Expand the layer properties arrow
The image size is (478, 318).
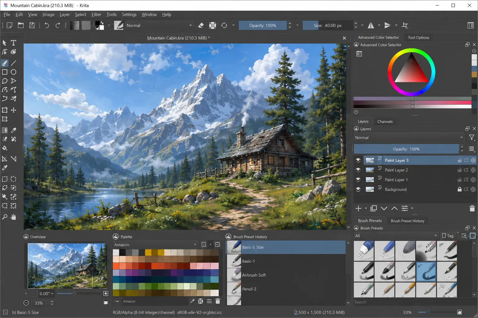[412, 208]
